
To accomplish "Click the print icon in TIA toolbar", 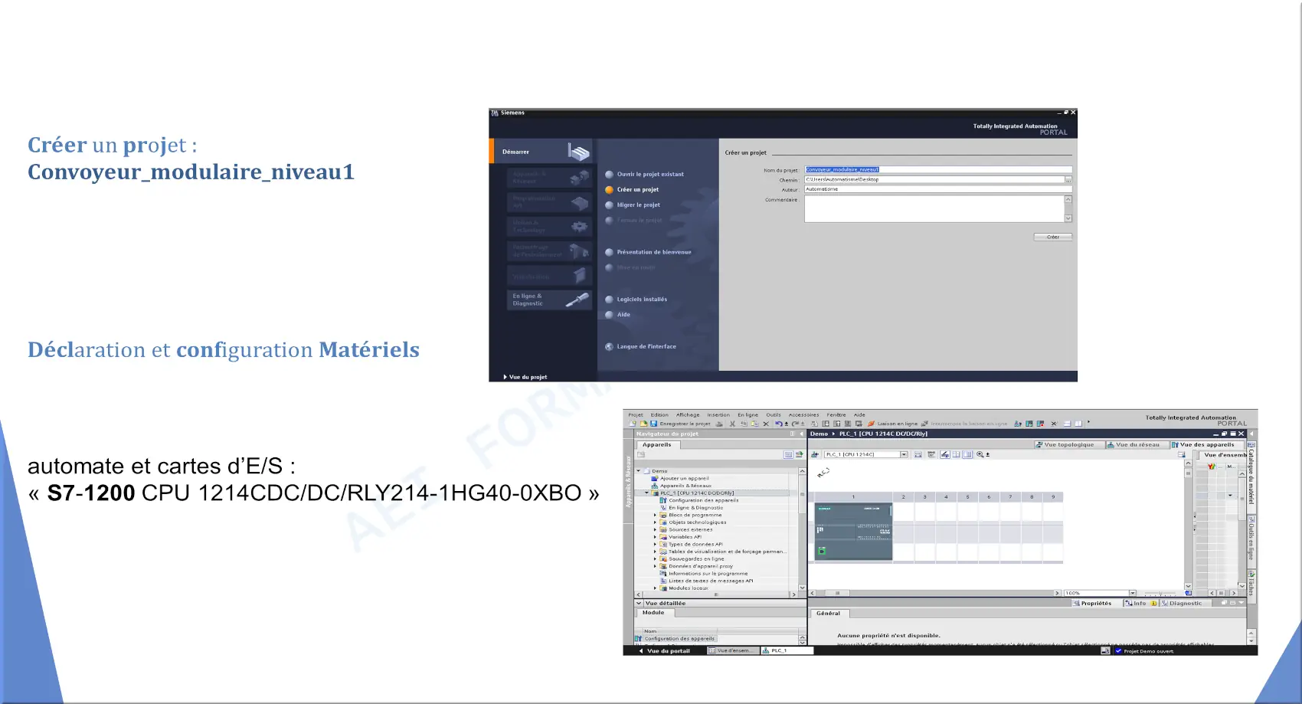I will click(719, 424).
